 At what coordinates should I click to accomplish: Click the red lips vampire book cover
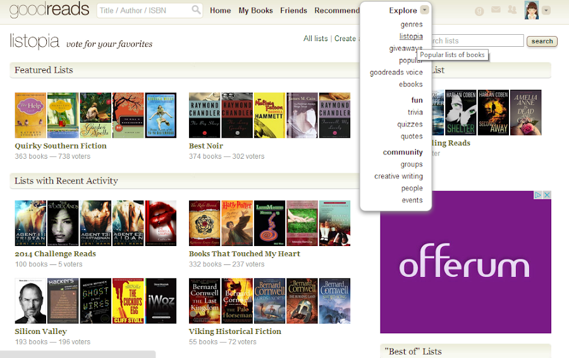161,223
